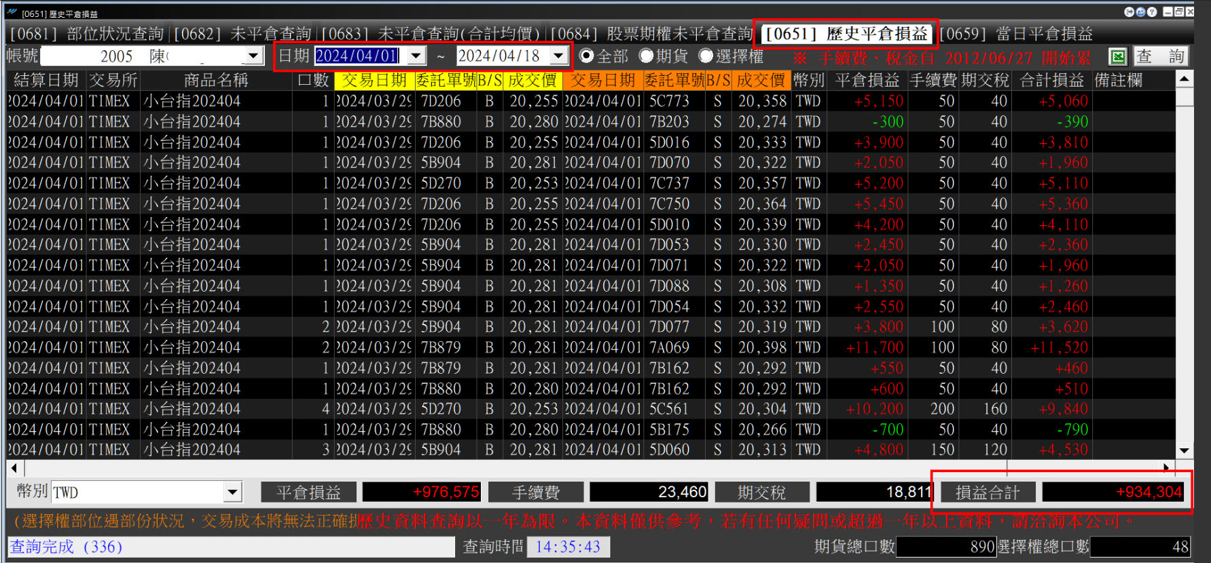Select the 選擇權 radio button
The height and width of the screenshot is (563, 1211).
click(x=706, y=56)
